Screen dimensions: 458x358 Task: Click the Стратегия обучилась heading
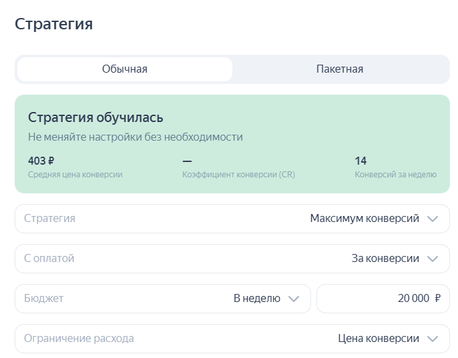click(x=95, y=117)
